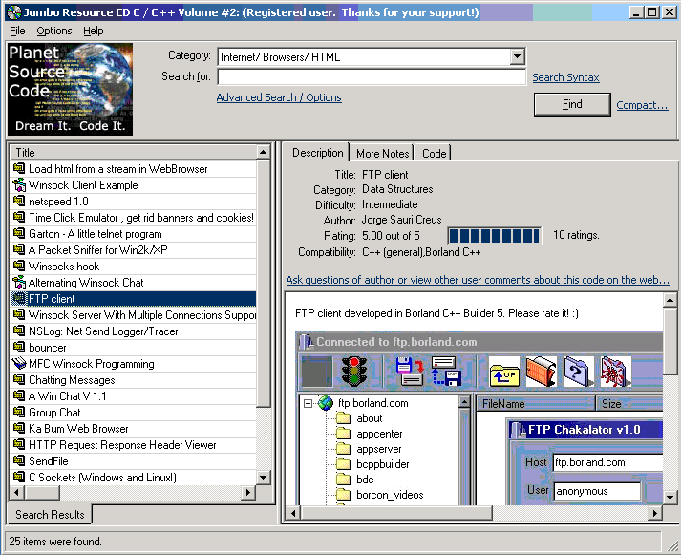Viewport: 681px width, 555px height.
Task: Click results list vertical scrollbar down arrow
Action: [x=264, y=478]
